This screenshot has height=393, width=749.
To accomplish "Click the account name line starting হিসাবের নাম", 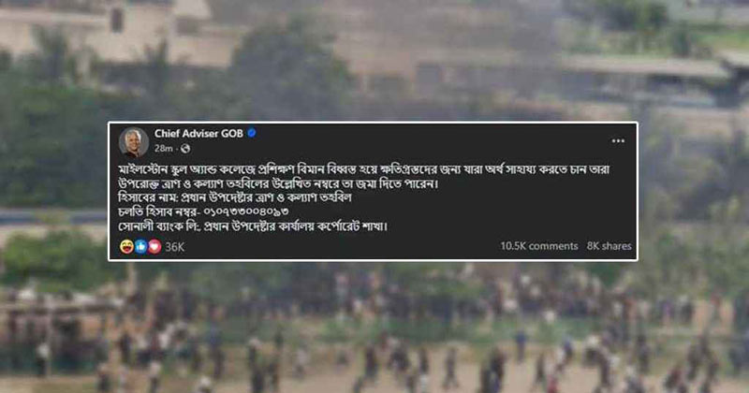I will [x=235, y=197].
